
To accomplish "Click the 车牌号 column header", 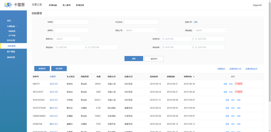I will [53, 77].
